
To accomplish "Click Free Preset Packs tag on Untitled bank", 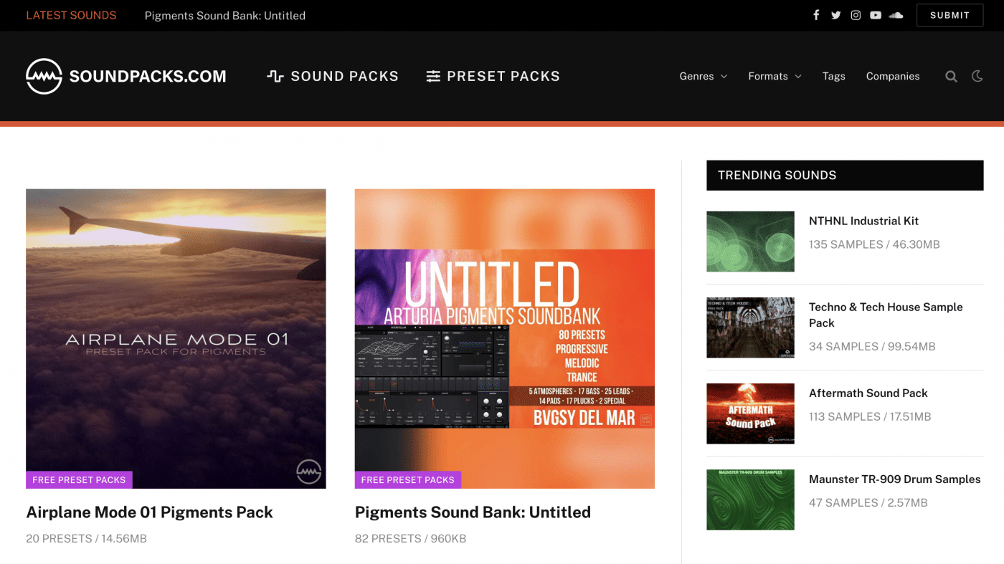I will [x=408, y=479].
